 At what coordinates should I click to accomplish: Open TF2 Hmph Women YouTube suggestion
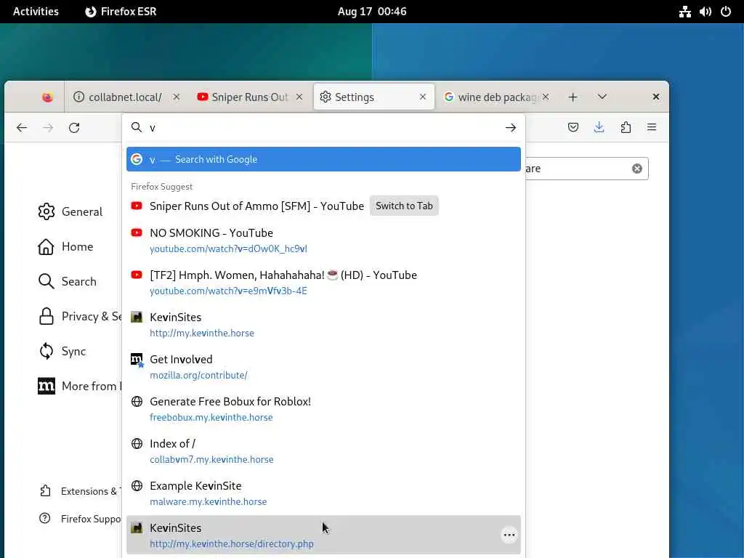[323, 283]
